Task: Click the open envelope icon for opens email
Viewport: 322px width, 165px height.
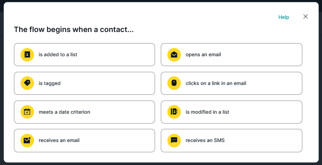Action: (174, 55)
